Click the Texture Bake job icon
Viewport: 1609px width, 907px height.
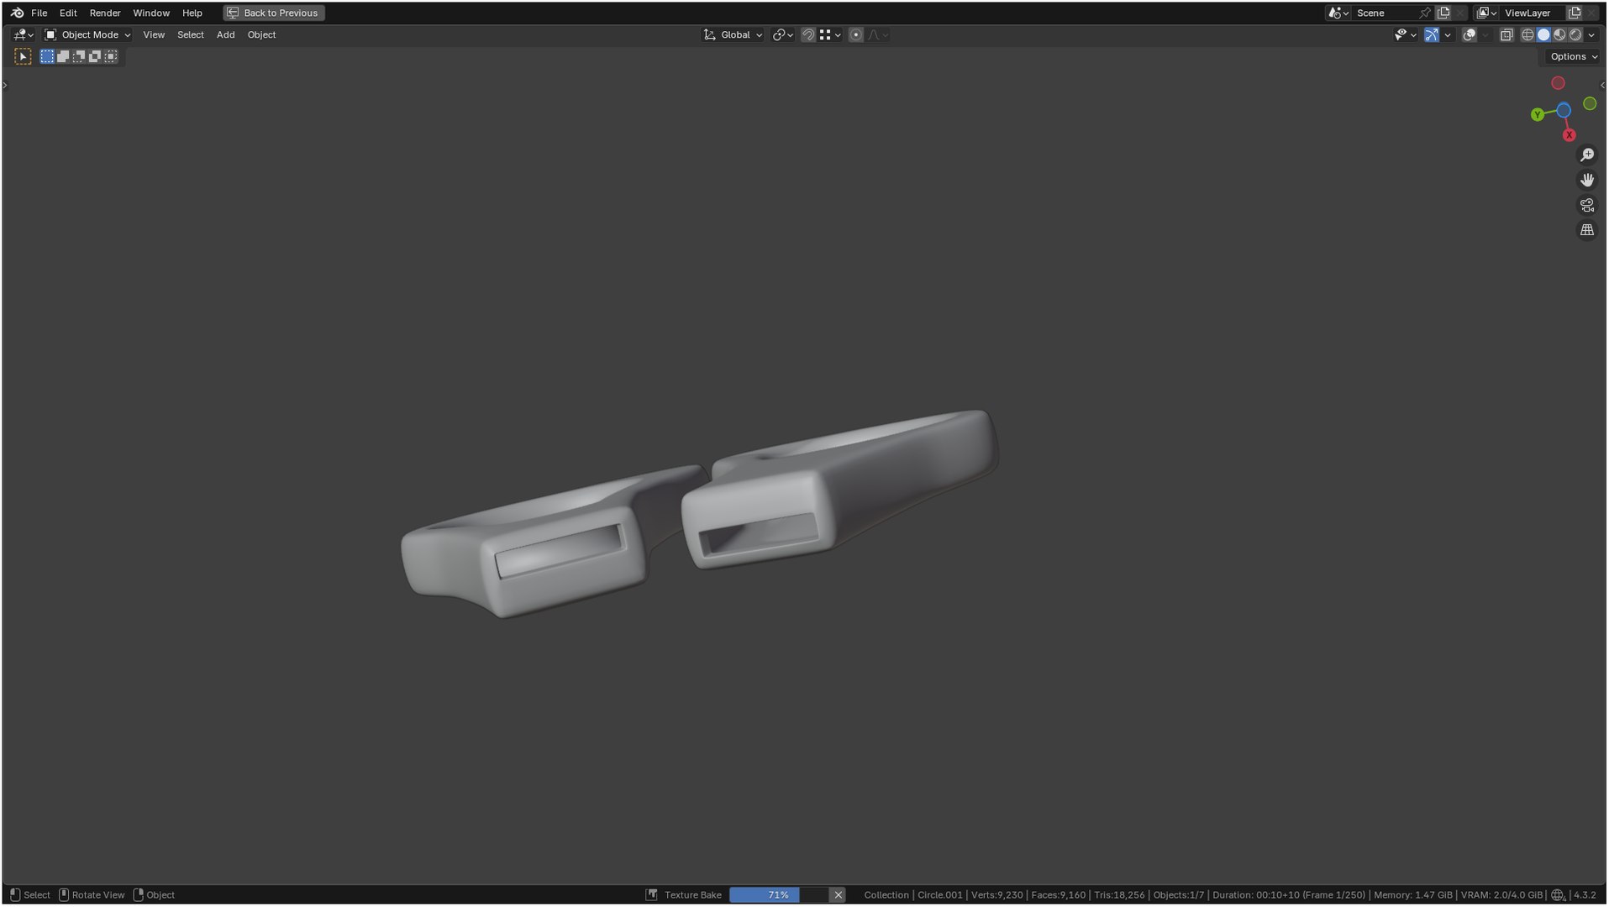point(652,895)
